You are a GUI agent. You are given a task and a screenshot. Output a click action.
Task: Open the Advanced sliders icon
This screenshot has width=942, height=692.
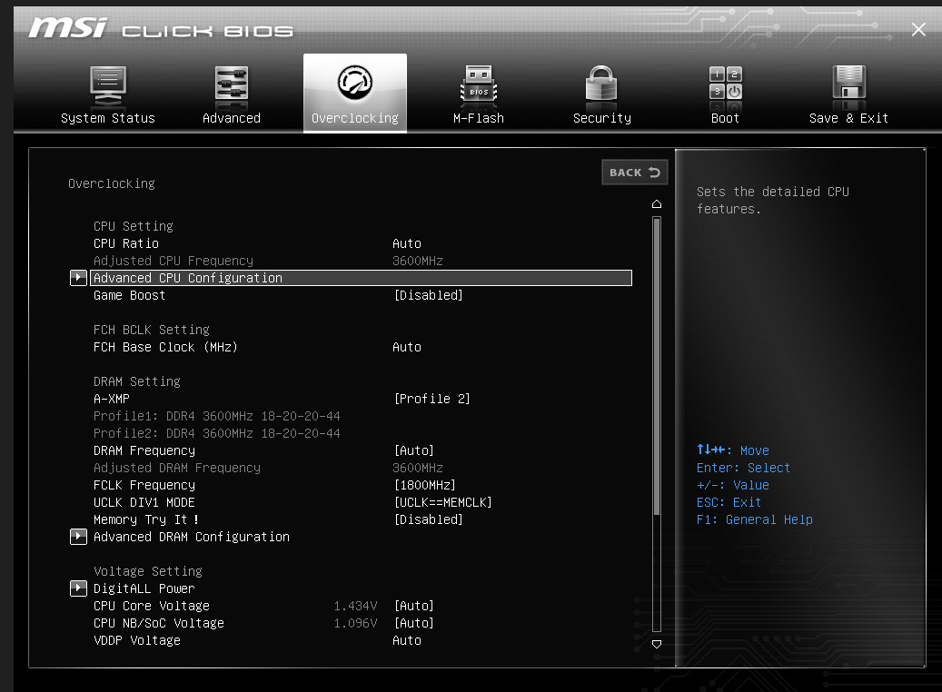click(232, 84)
